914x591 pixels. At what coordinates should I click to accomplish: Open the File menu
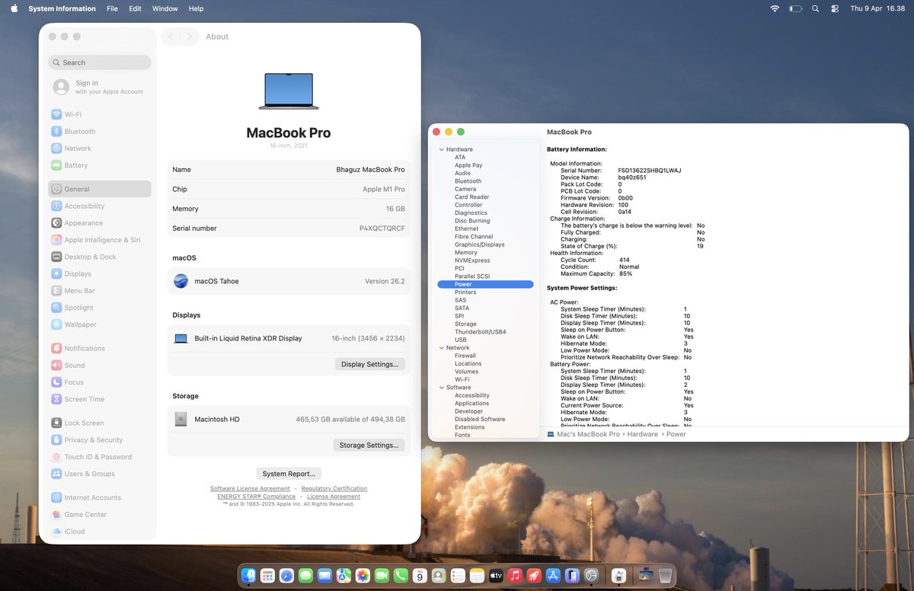tap(112, 8)
